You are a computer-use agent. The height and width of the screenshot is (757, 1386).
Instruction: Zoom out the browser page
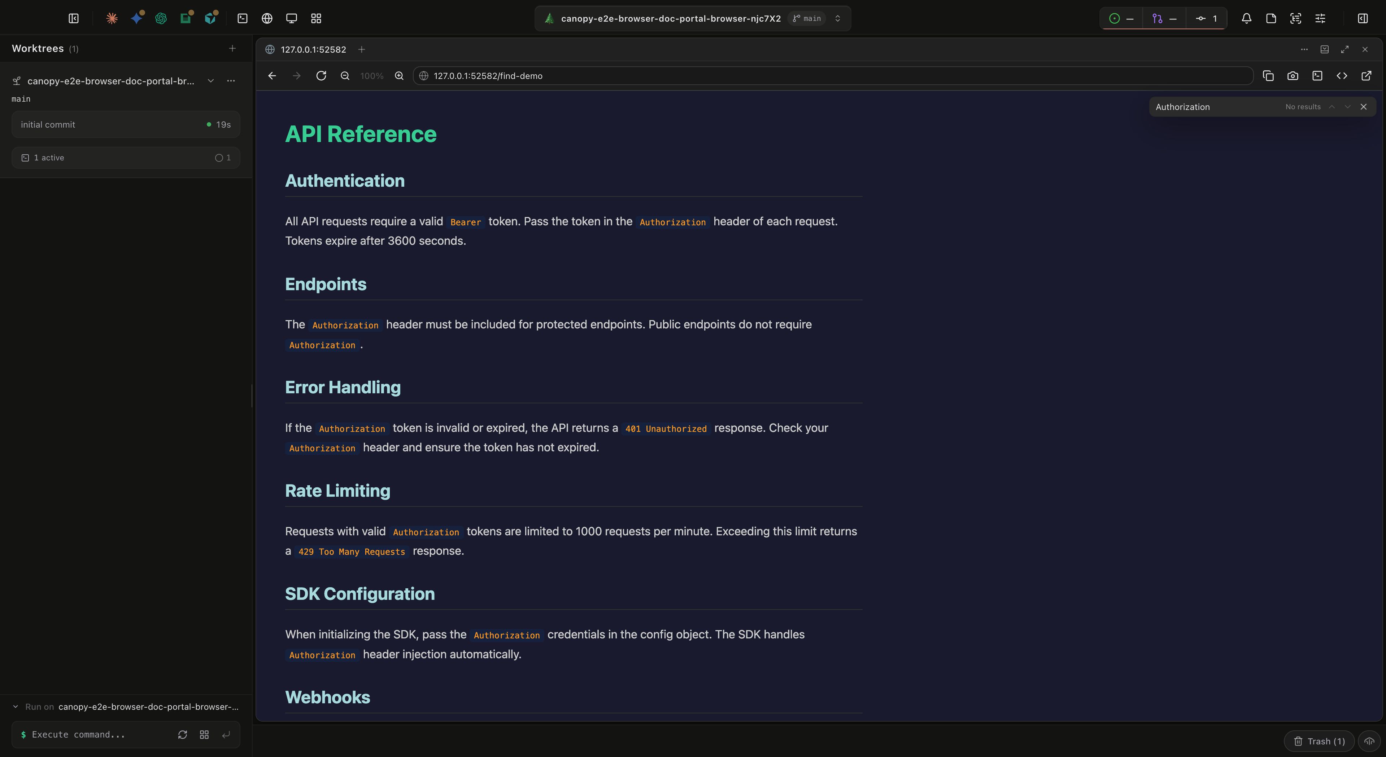tap(345, 76)
